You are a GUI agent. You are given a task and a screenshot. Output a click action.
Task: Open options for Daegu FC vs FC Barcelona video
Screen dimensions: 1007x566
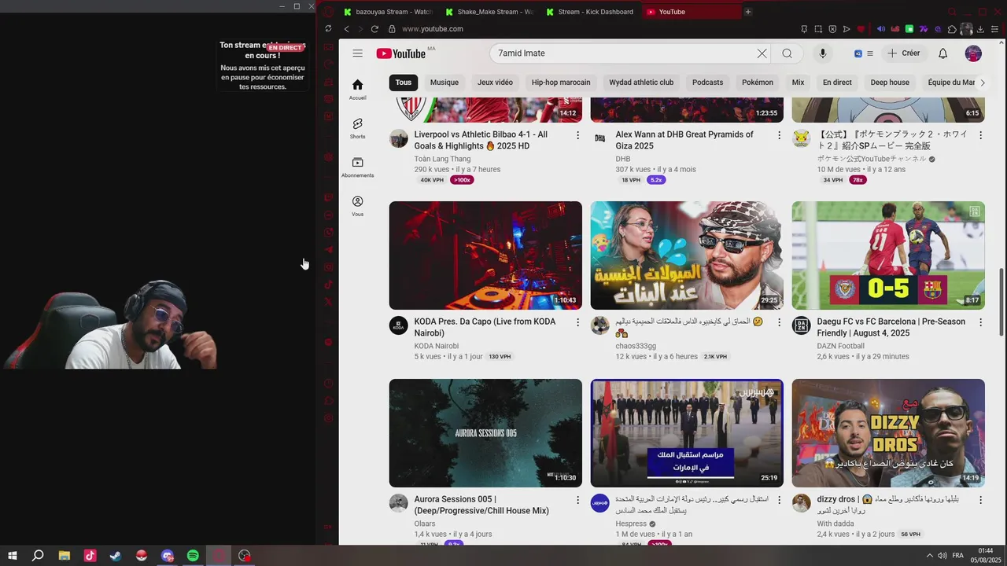click(x=980, y=322)
